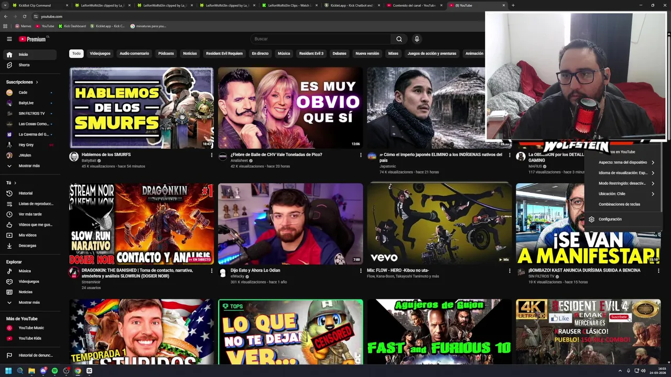The width and height of the screenshot is (671, 377).
Task: Click the Buscar search field
Action: click(x=320, y=39)
